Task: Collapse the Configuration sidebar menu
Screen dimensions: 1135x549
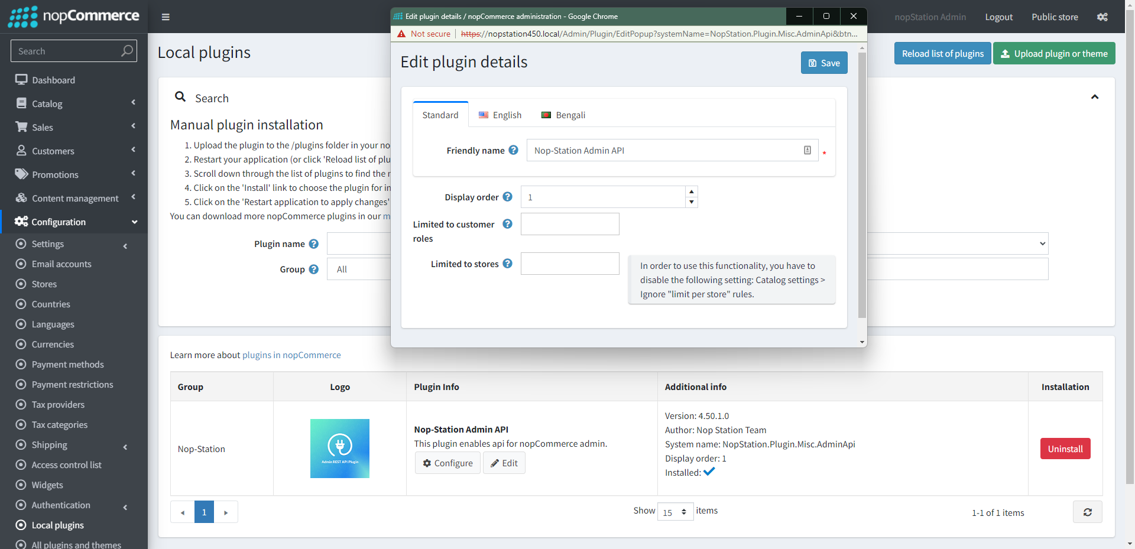Action: point(74,222)
